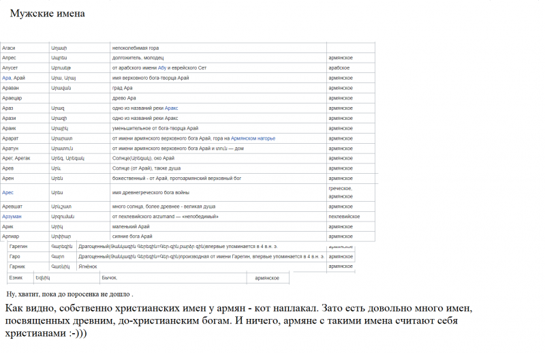This screenshot has height=353, width=545.
Task: Select 'уменьшительное от бога-творца Арай' cell
Action: pos(218,128)
